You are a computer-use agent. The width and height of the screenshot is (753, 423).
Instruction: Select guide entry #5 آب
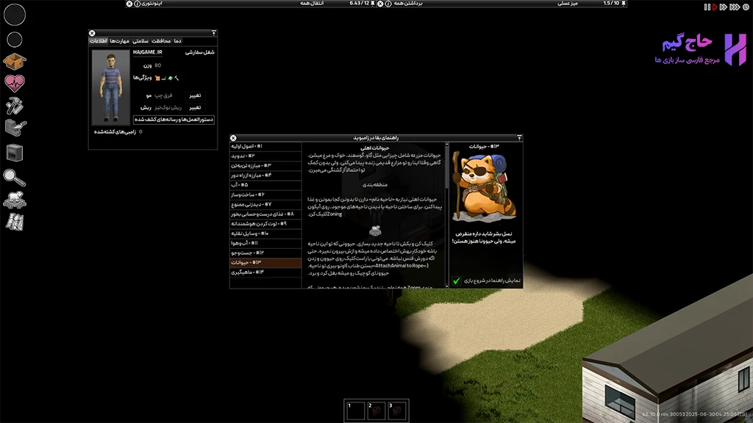[x=265, y=184]
